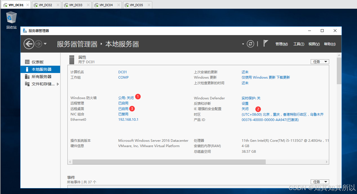Select 文件和存储 services in sidebar
Viewport: 357px width, 194px height.
[40, 84]
